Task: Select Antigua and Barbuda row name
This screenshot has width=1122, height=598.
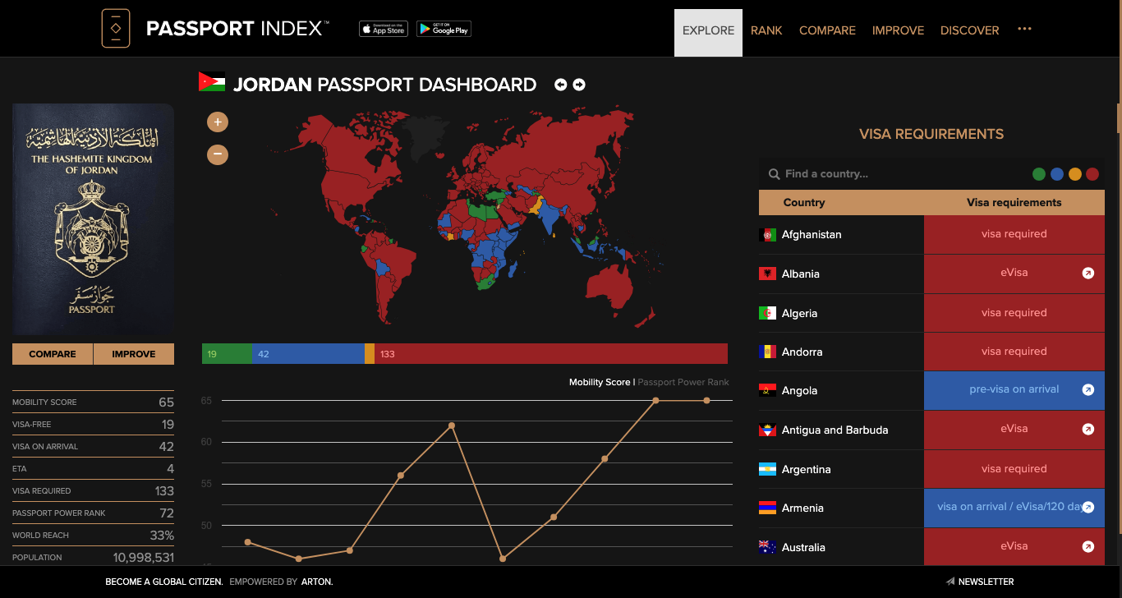Action: click(835, 430)
